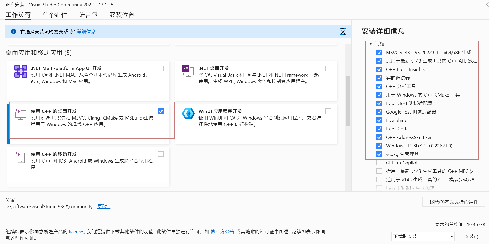
Task: Click the .NET Multi-platform App UI workload icon
Action: coord(21,71)
